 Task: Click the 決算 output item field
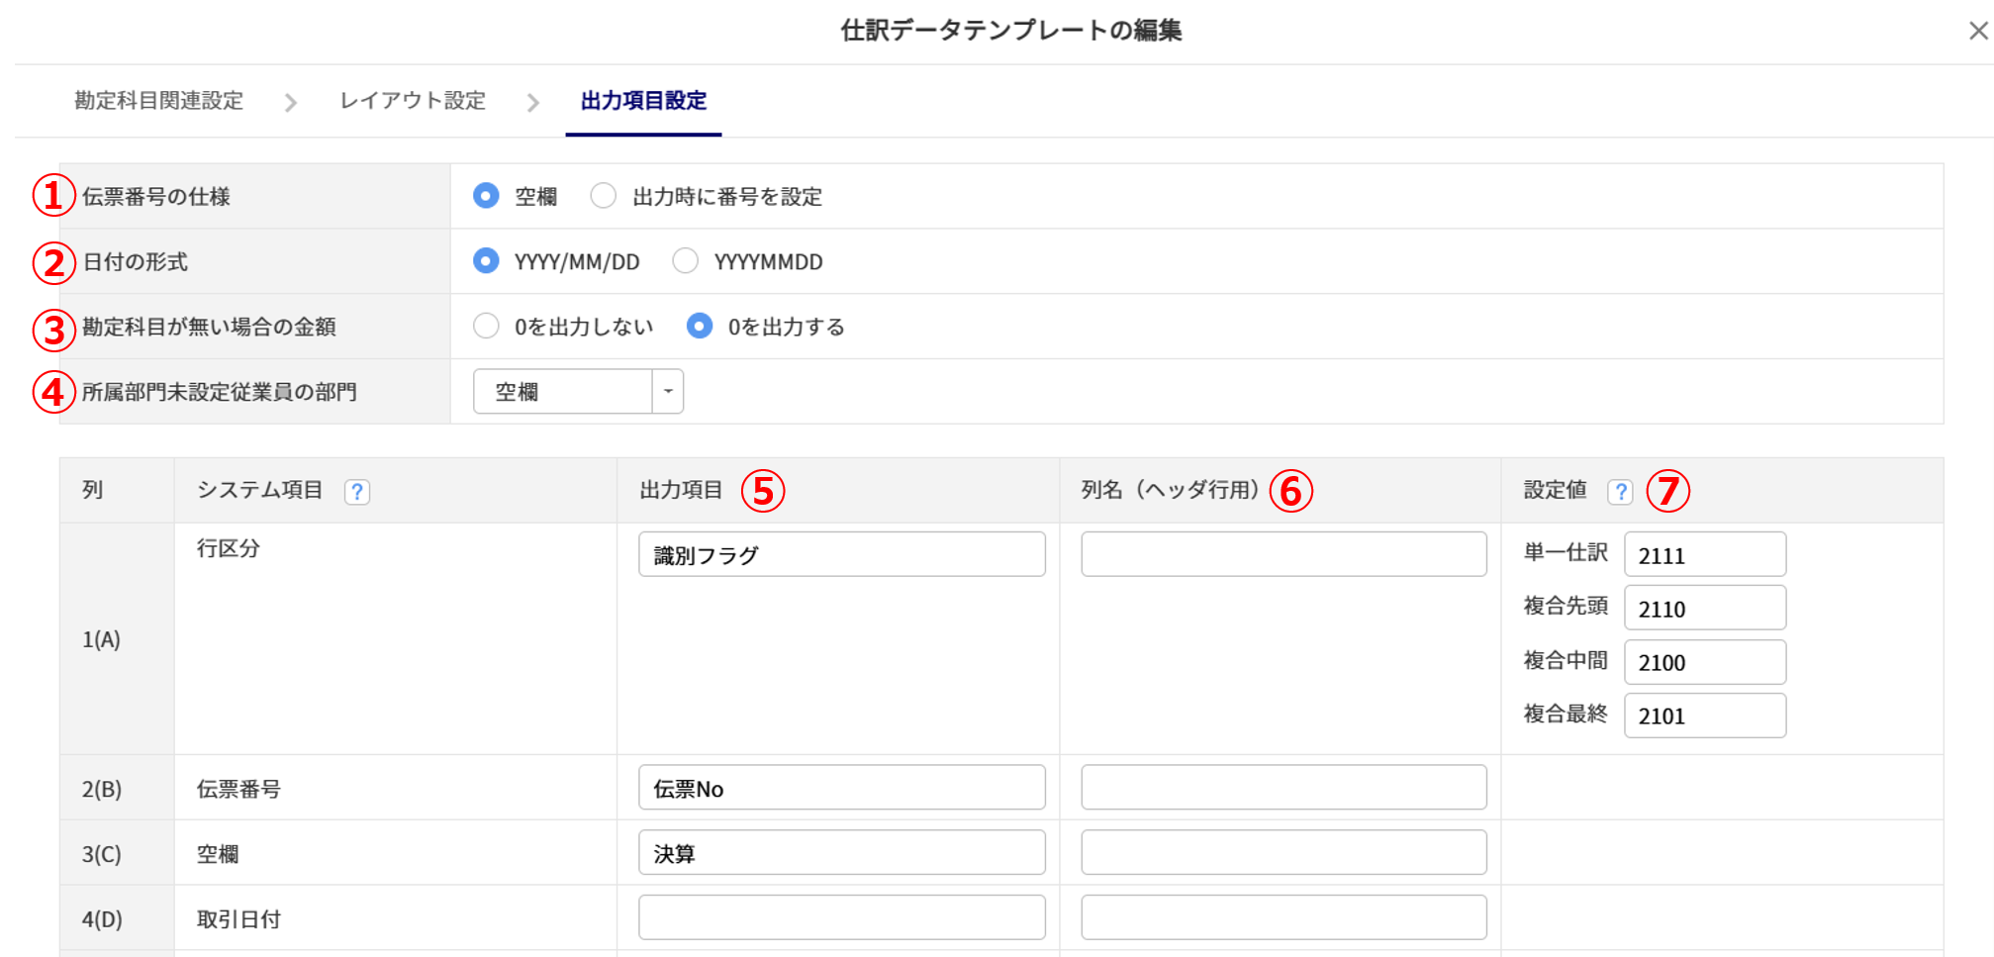pyautogui.click(x=841, y=853)
